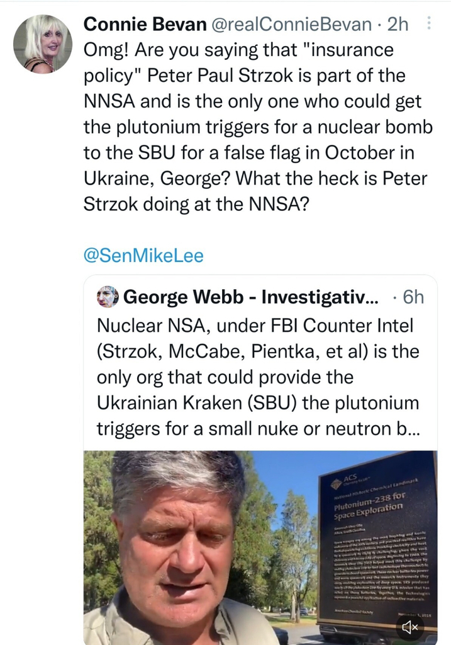The height and width of the screenshot is (645, 451).
Task: Open the three-dot more options menu
Action: (x=429, y=24)
